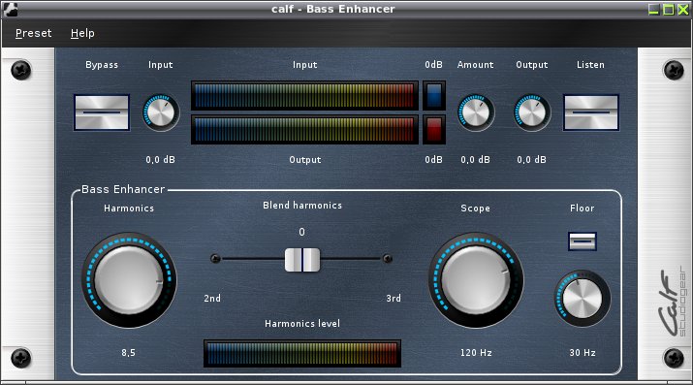Click the Blend harmonics label

(x=302, y=205)
